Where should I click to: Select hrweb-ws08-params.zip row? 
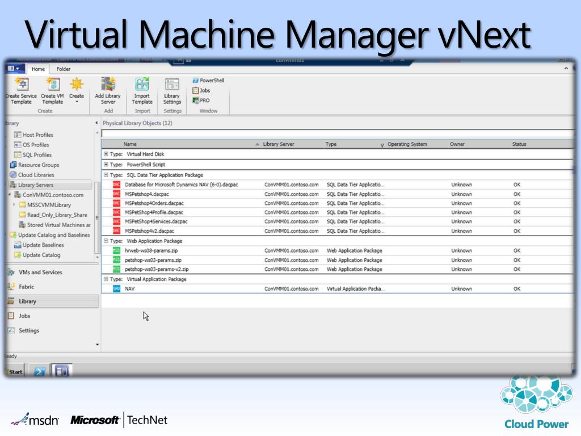(x=337, y=250)
